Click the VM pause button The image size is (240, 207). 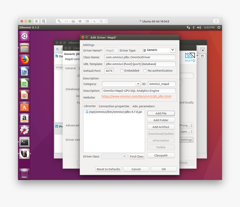click(x=36, y=21)
